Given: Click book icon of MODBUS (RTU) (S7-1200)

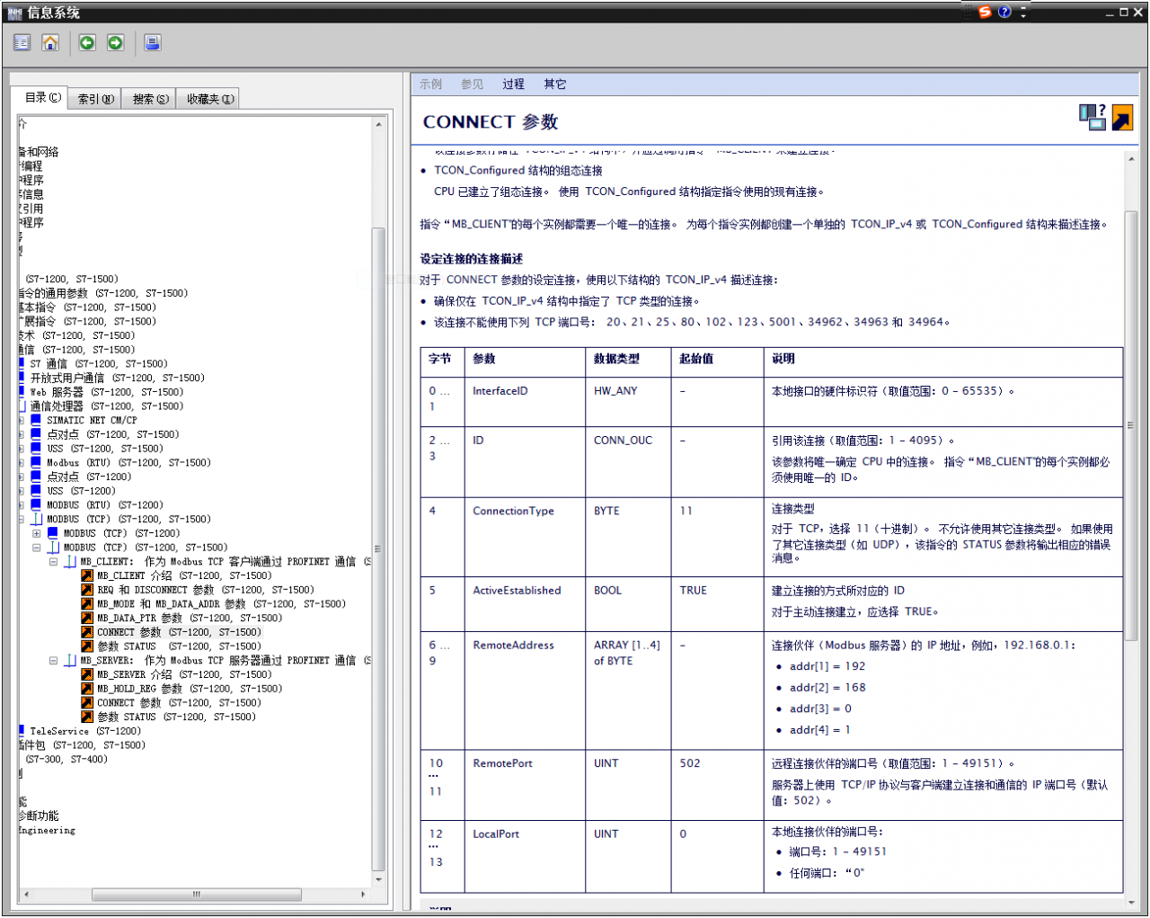Looking at the screenshot, I should point(36,504).
